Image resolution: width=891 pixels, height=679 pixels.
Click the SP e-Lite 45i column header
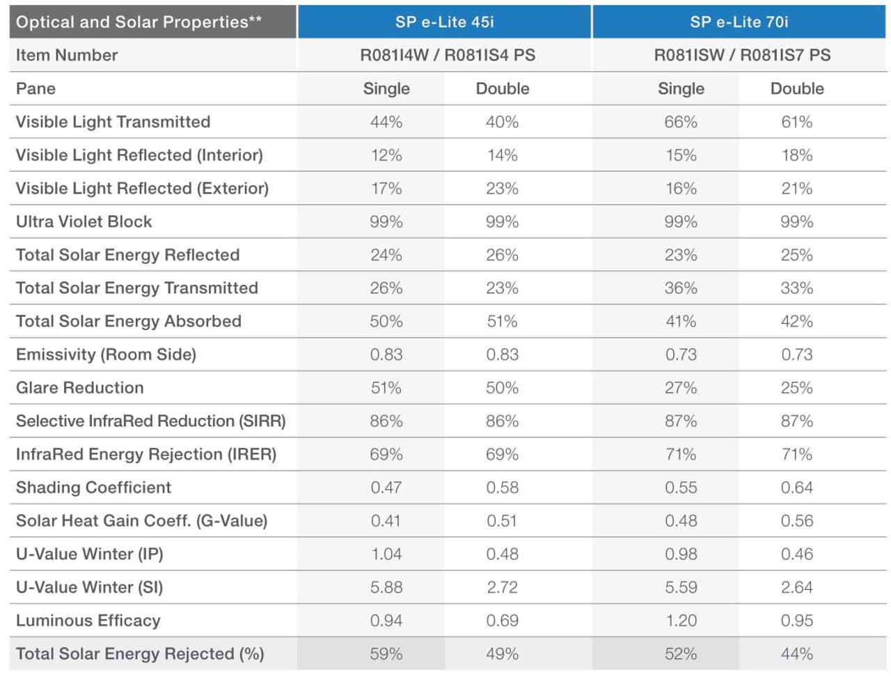pos(444,22)
